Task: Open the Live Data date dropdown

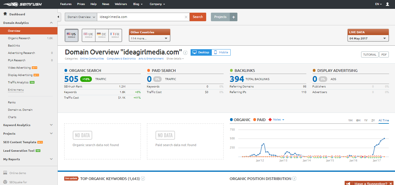Action: [x=368, y=38]
